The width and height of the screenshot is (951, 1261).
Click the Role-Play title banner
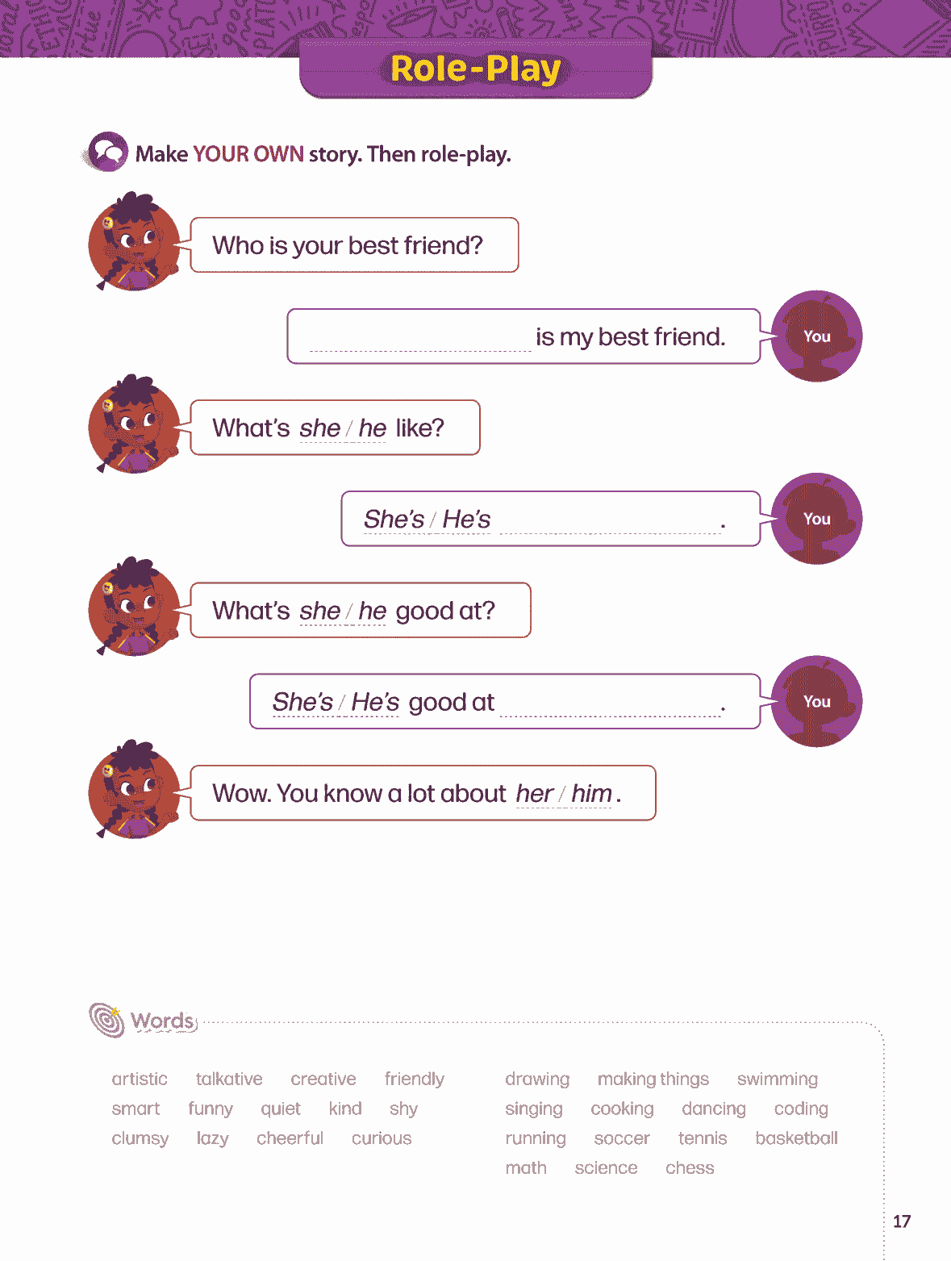click(475, 69)
